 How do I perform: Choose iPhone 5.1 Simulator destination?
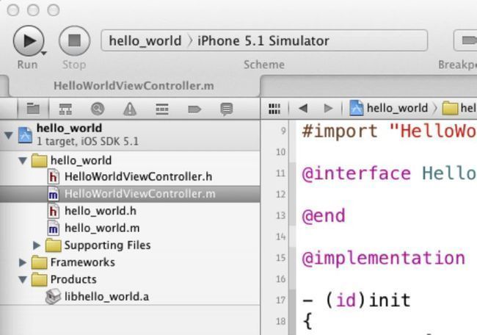click(263, 41)
